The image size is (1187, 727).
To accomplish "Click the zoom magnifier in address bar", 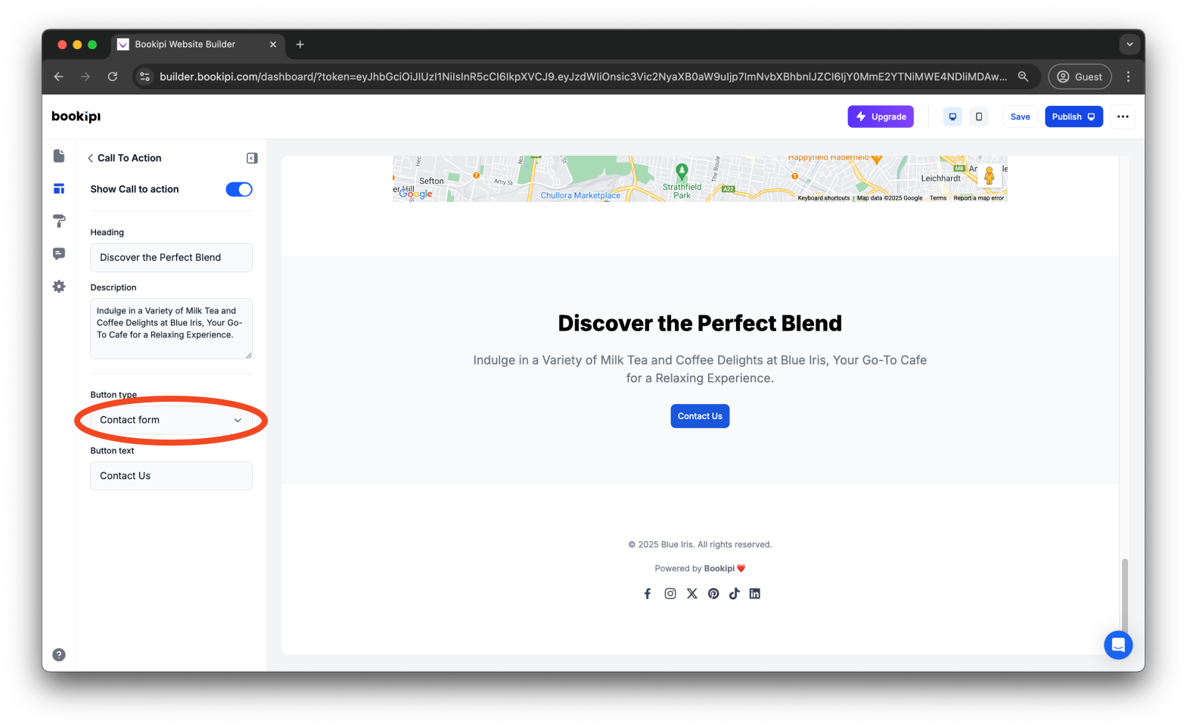I will (x=1023, y=76).
